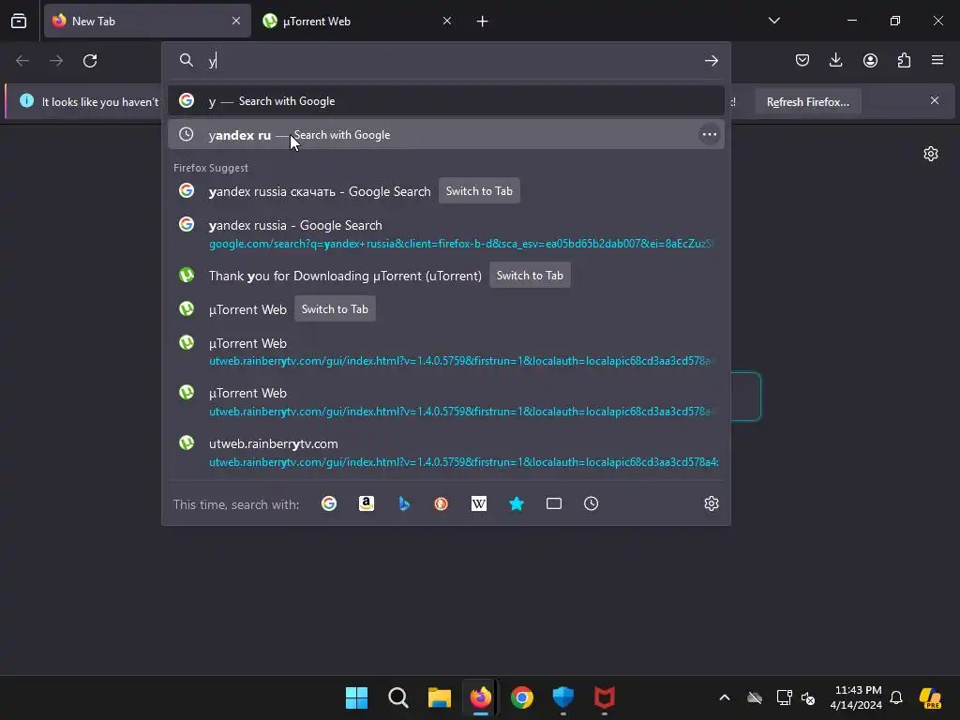
Task: Search this time with Google
Action: 329,503
